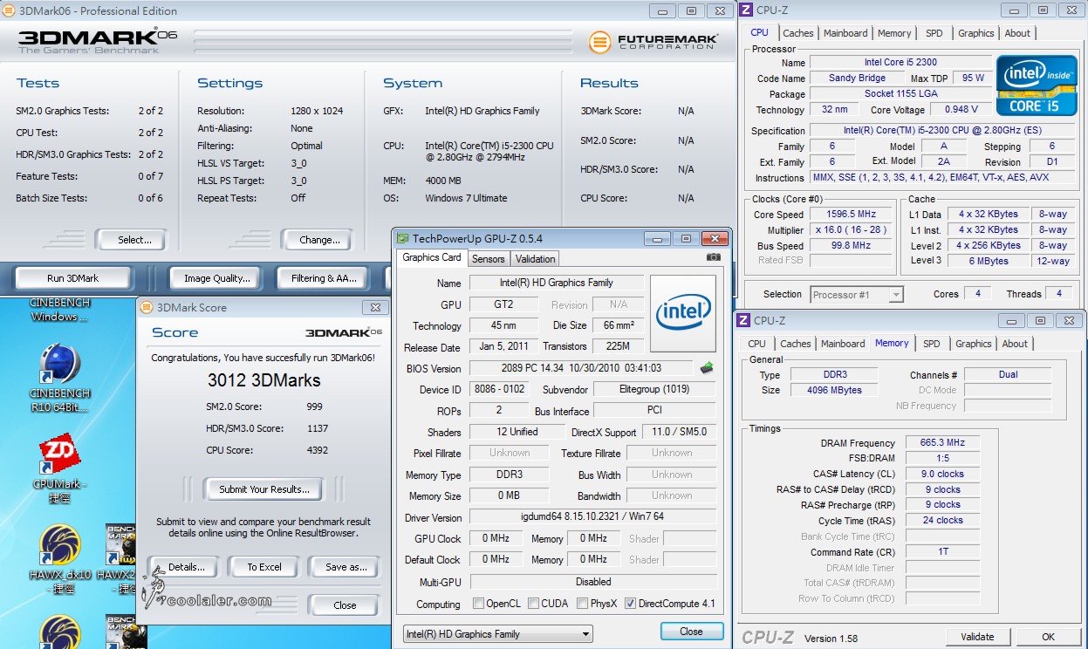Image resolution: width=1088 pixels, height=649 pixels.
Task: Click the Validate button in CPU-Z
Action: 977,637
